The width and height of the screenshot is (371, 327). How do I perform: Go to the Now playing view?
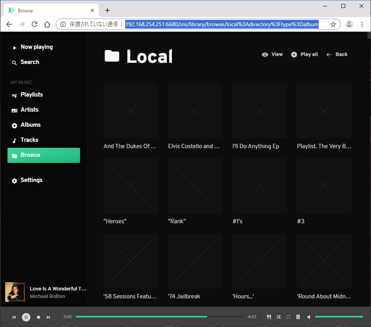point(36,47)
